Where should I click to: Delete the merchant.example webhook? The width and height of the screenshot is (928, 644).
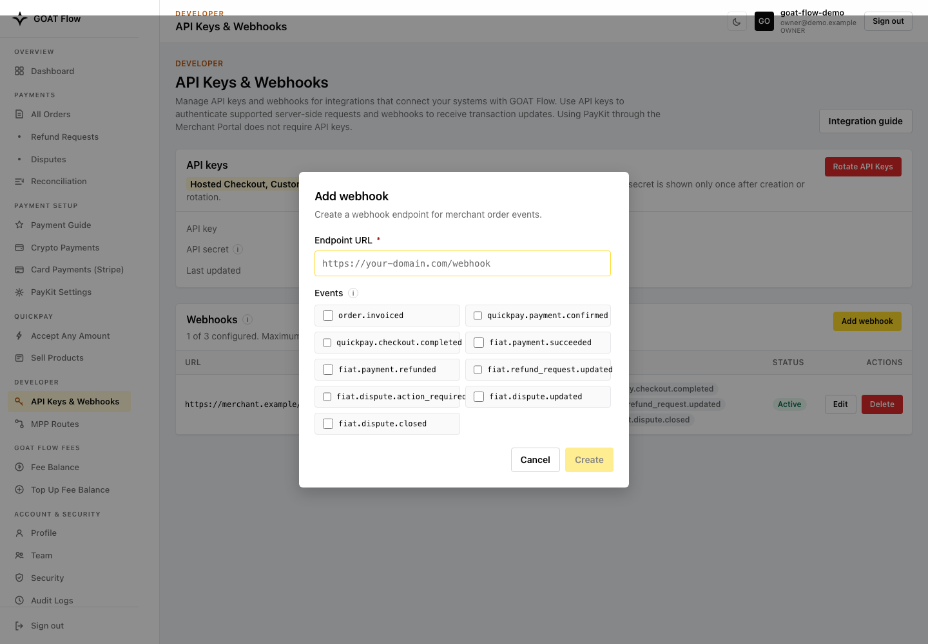click(x=882, y=404)
